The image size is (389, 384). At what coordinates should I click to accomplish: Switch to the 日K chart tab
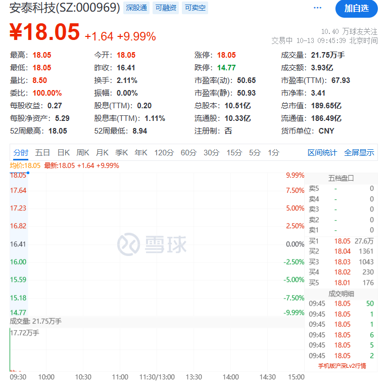(x=63, y=152)
